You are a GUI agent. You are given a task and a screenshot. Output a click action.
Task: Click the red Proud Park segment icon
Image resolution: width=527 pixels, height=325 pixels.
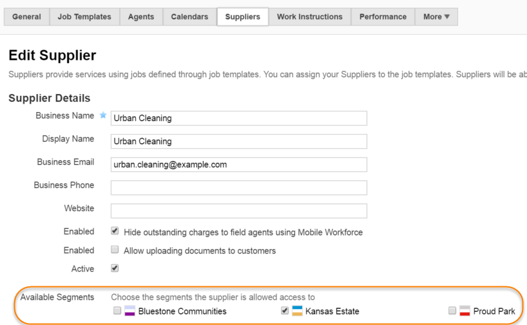click(465, 311)
